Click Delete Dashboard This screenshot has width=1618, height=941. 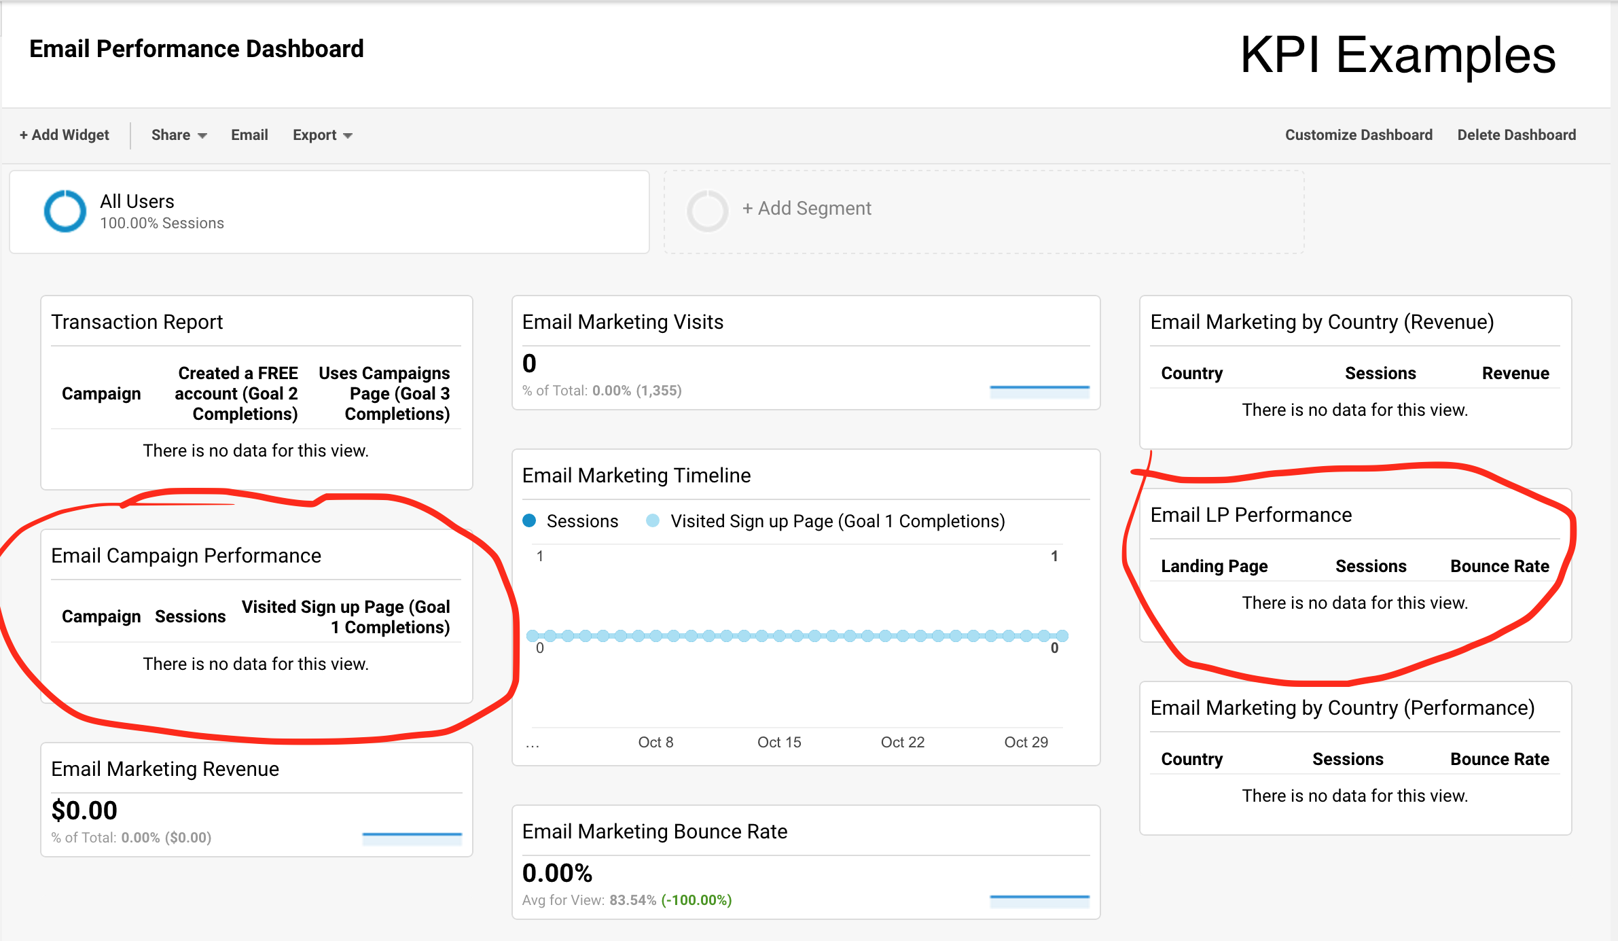(1517, 135)
